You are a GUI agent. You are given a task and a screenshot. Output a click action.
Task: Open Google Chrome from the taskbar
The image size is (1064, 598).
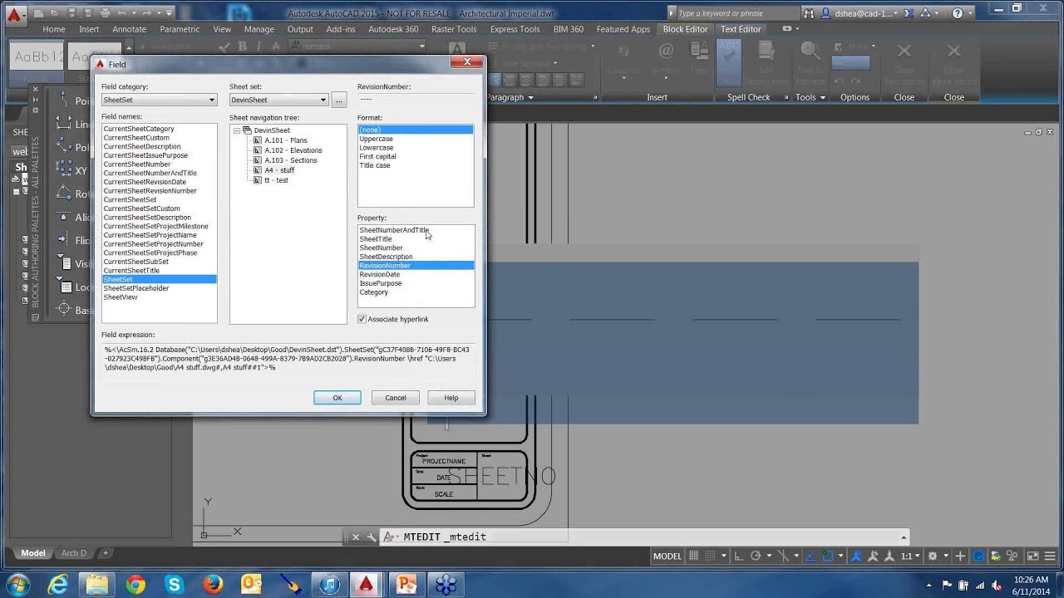135,585
